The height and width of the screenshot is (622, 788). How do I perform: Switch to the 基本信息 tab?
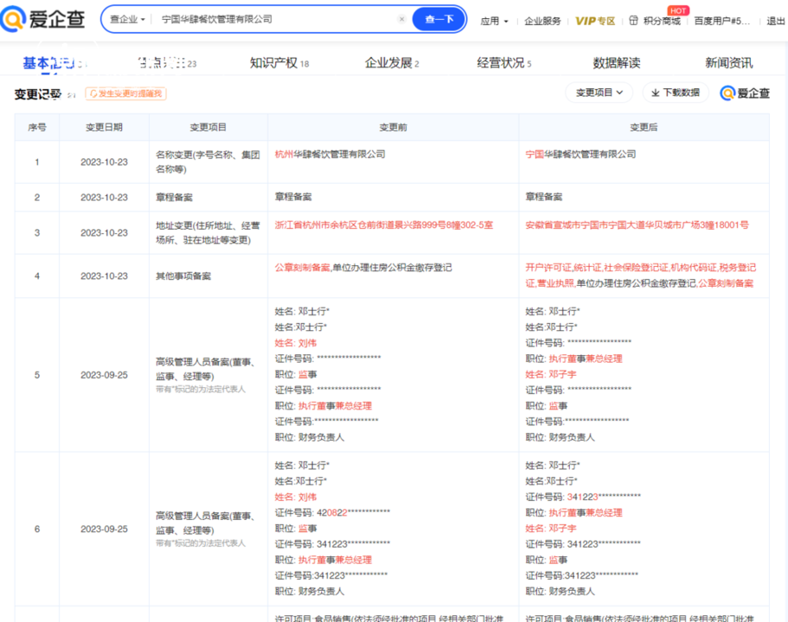tap(54, 63)
